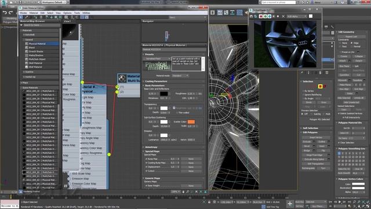Toggle the Coating Bump Map checkbox

(x=146, y=163)
